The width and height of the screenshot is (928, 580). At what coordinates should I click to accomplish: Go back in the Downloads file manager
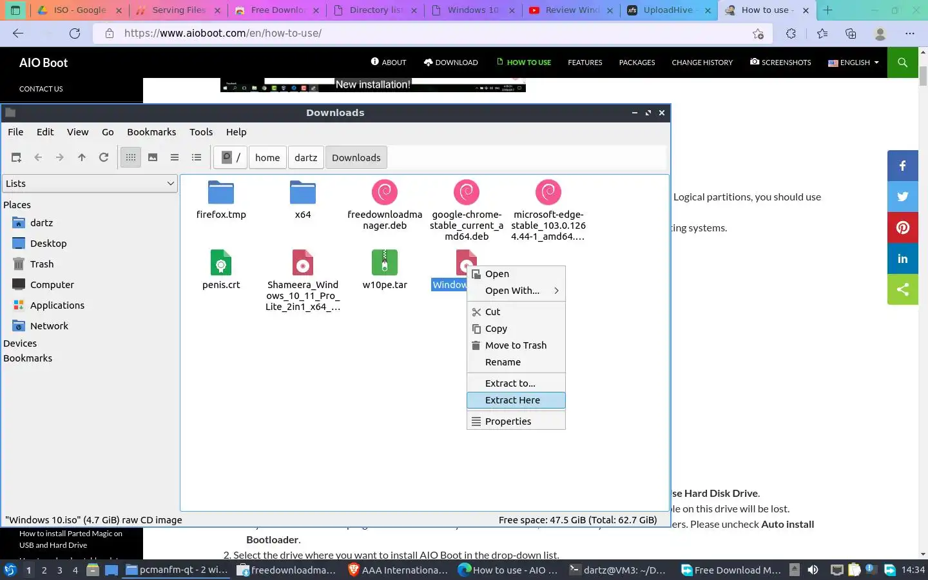[x=38, y=157]
